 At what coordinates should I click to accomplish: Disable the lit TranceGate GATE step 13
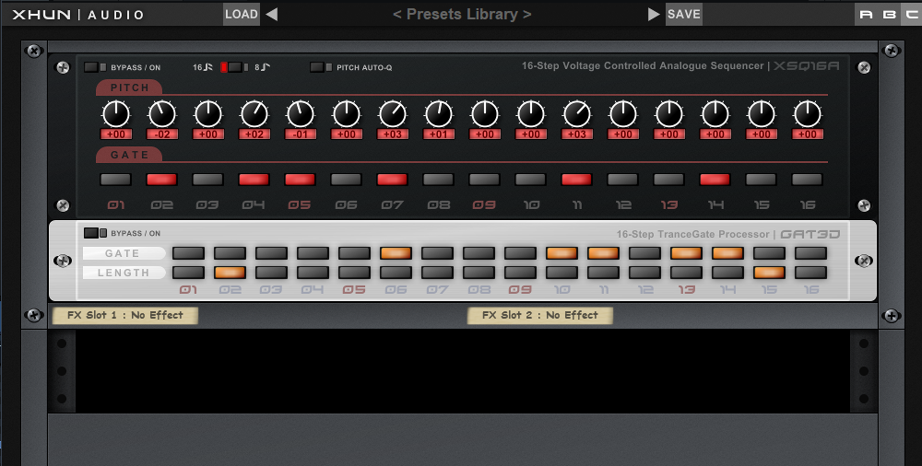(x=686, y=253)
